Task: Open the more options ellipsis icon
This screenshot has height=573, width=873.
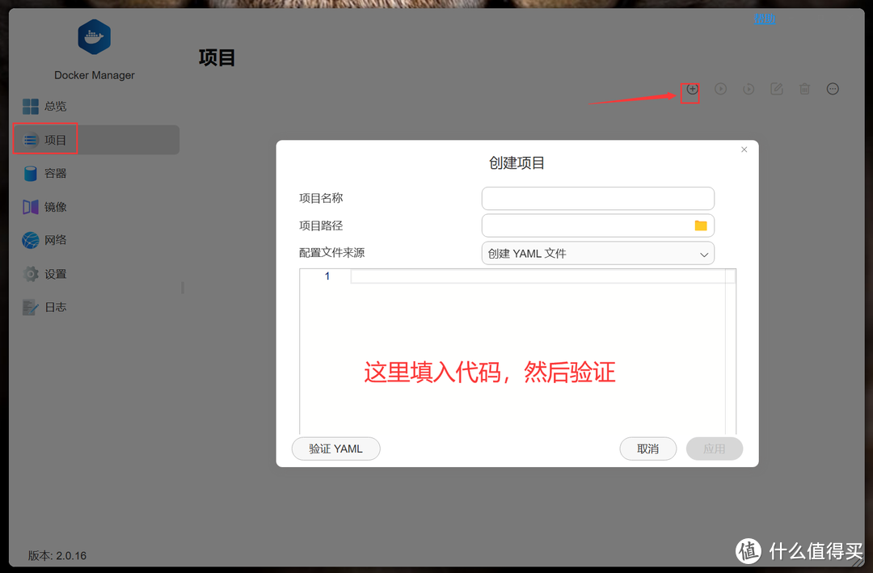Action: point(833,89)
